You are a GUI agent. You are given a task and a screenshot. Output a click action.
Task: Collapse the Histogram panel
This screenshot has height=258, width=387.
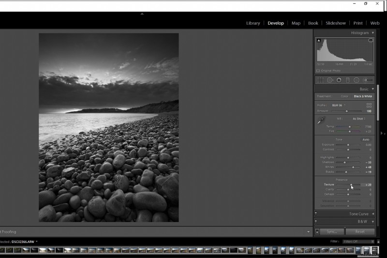373,33
